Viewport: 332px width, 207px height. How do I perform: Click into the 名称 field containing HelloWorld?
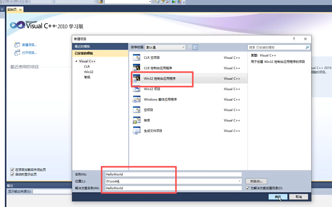coord(173,174)
